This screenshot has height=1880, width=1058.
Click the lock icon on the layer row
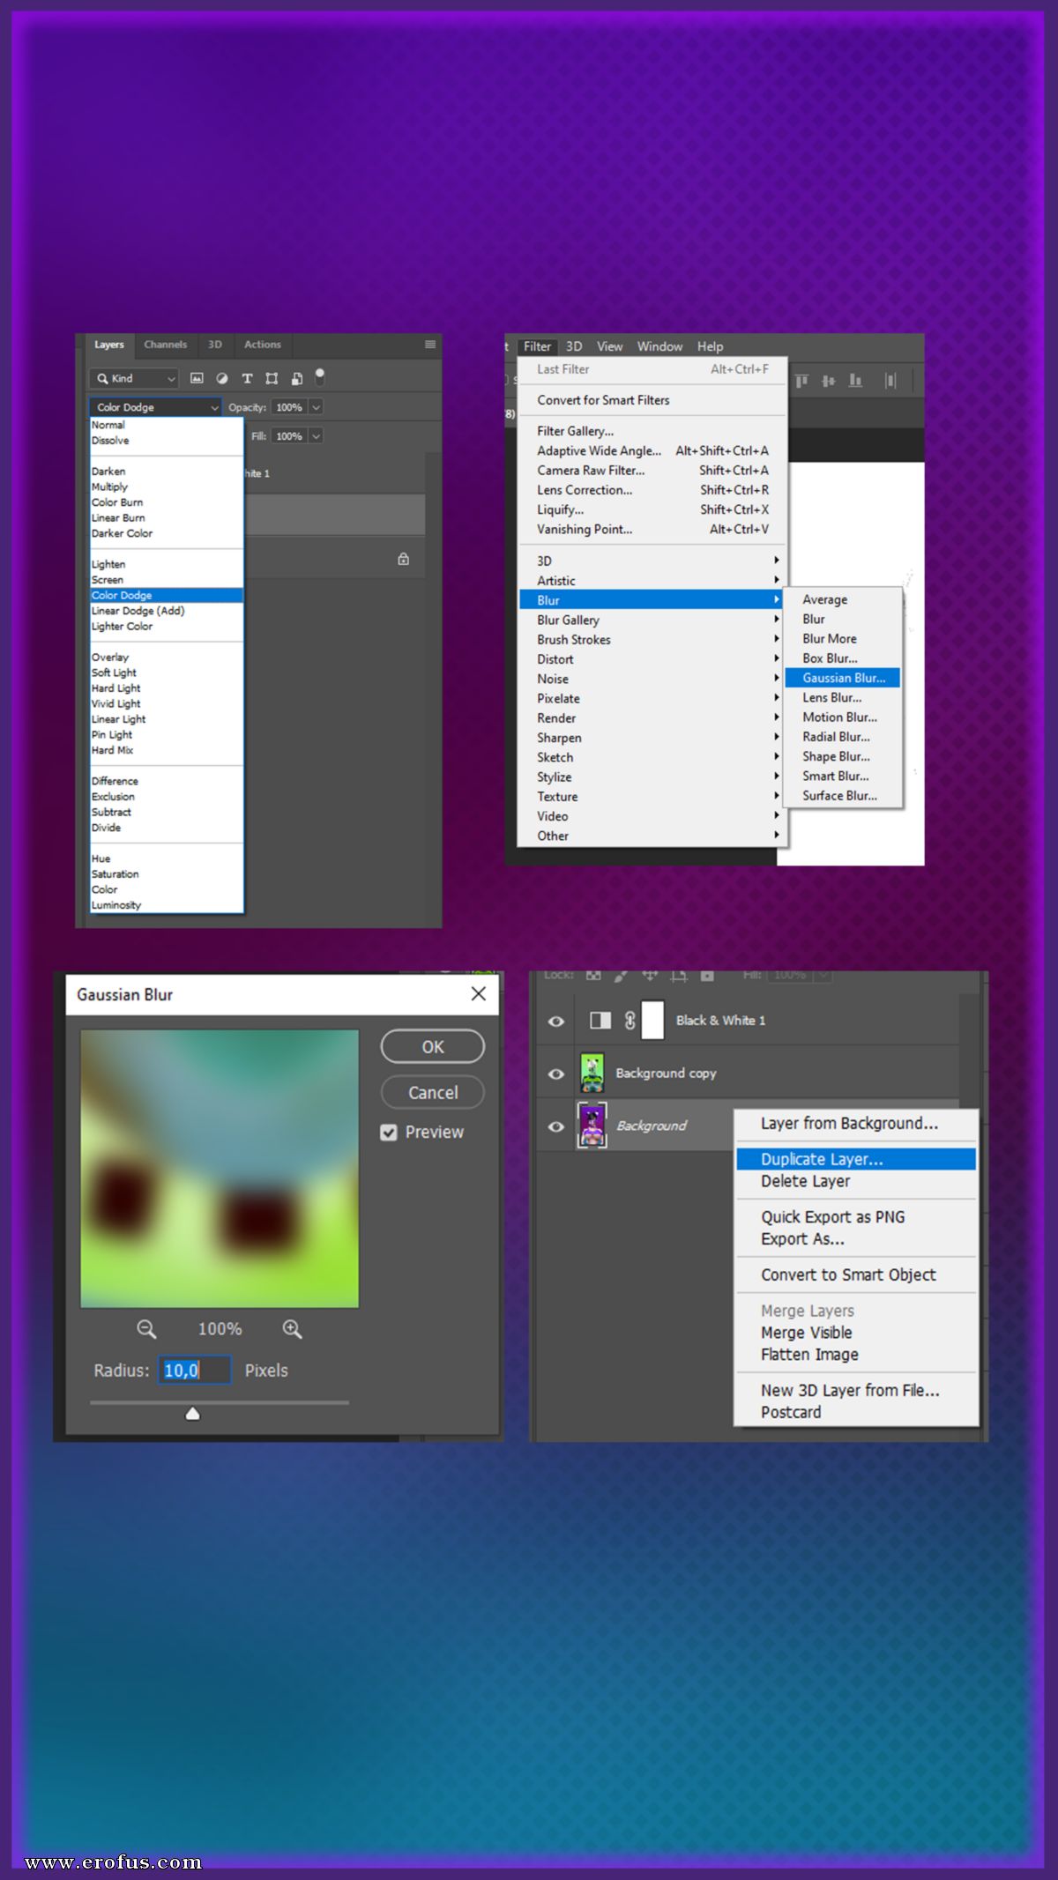pyautogui.click(x=403, y=559)
